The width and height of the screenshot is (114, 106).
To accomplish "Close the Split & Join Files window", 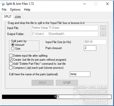I will click(x=107, y=4).
